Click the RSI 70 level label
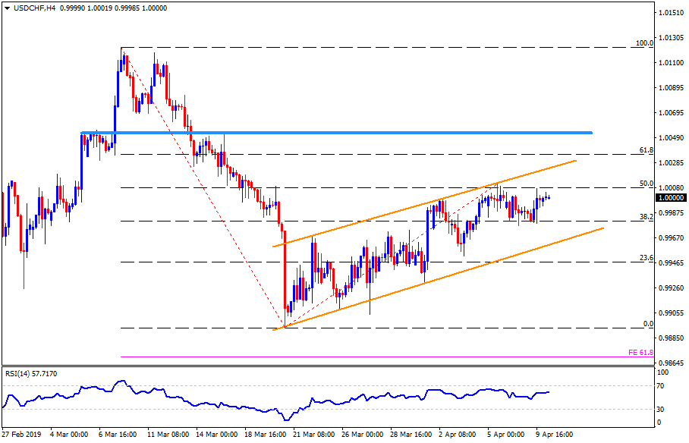The width and height of the screenshot is (689, 443). pos(660,387)
